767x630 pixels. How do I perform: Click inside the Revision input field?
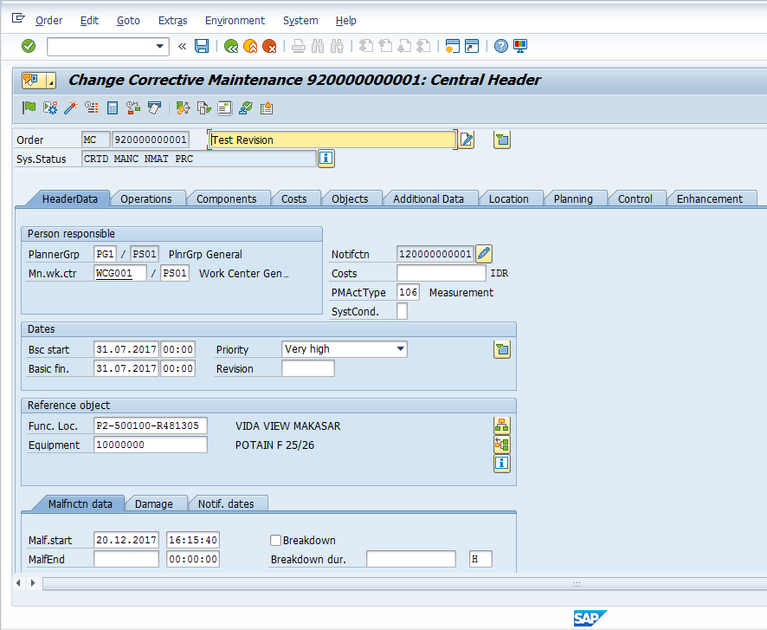click(x=307, y=367)
